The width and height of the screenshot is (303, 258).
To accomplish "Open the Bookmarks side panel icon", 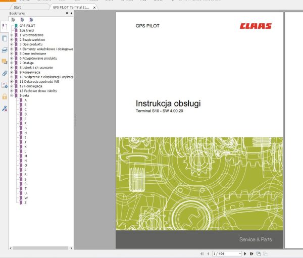I will pos(5,26).
